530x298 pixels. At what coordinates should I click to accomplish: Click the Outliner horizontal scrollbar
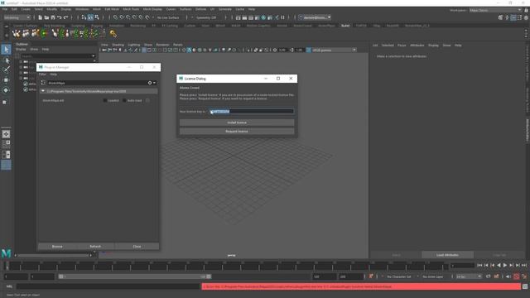(x=53, y=256)
